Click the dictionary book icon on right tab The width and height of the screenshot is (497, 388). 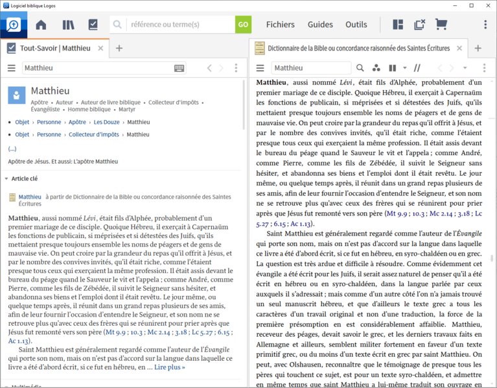[260, 48]
